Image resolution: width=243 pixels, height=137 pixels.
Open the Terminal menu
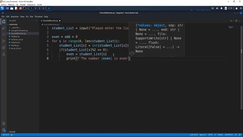pyautogui.click(x=39, y=17)
